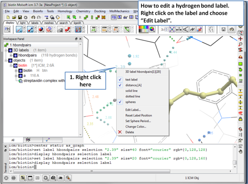The height and width of the screenshot is (184, 248).
Task: Click the camera snapshot icon in bottom bar
Action: coord(53,178)
